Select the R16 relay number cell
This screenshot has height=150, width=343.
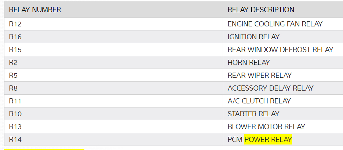coord(15,37)
